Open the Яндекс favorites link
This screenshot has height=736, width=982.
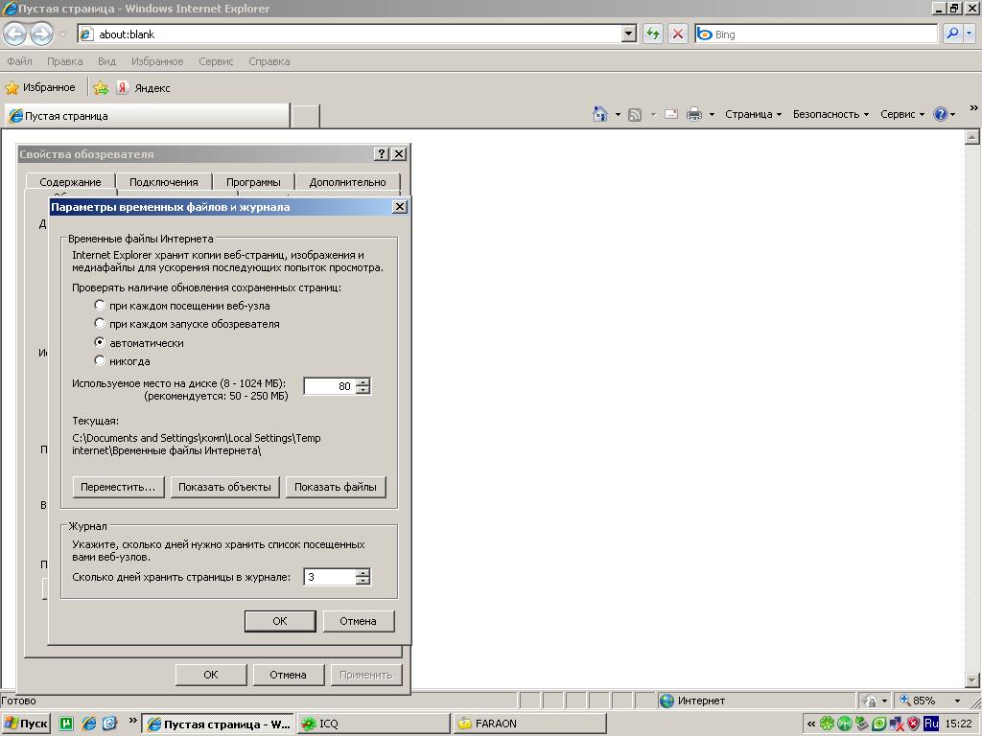(x=144, y=88)
